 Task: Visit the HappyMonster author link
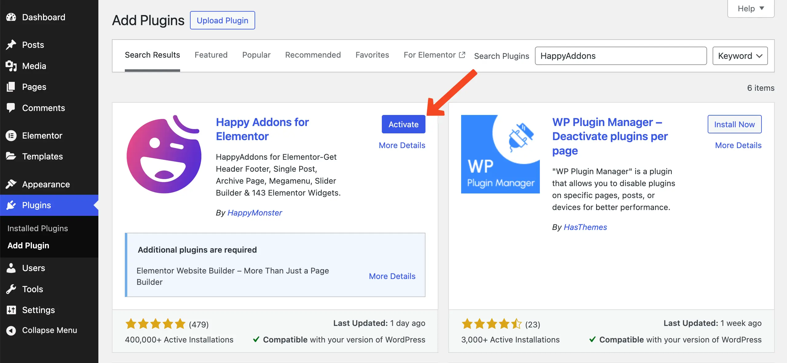[255, 212]
